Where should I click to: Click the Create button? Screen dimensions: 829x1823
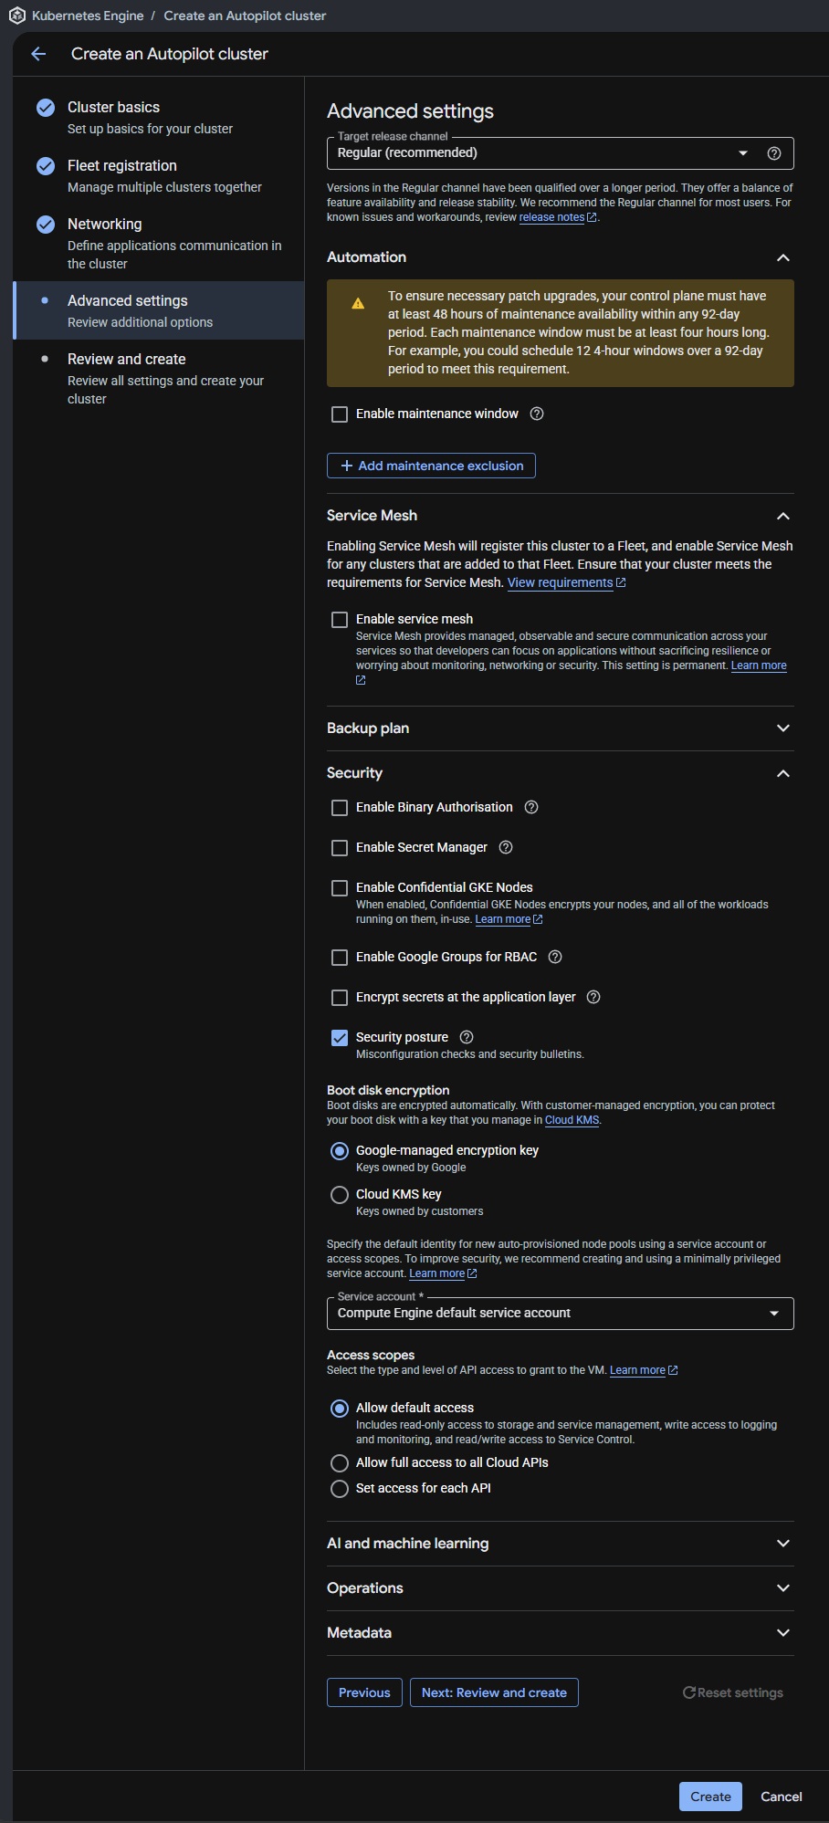(x=710, y=1797)
